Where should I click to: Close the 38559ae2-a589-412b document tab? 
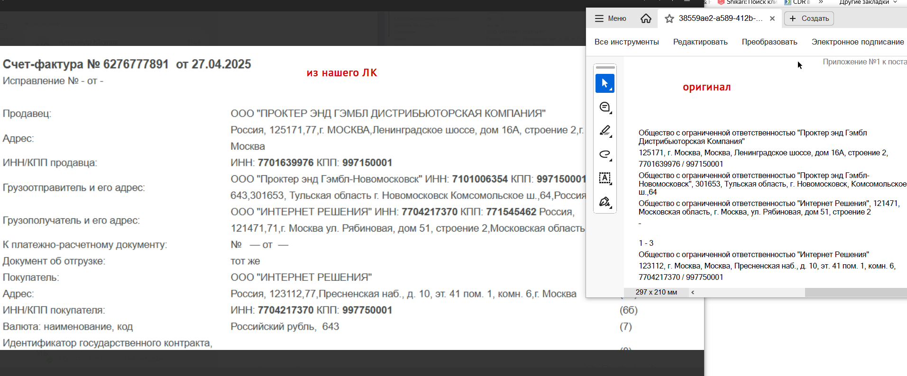tap(772, 18)
